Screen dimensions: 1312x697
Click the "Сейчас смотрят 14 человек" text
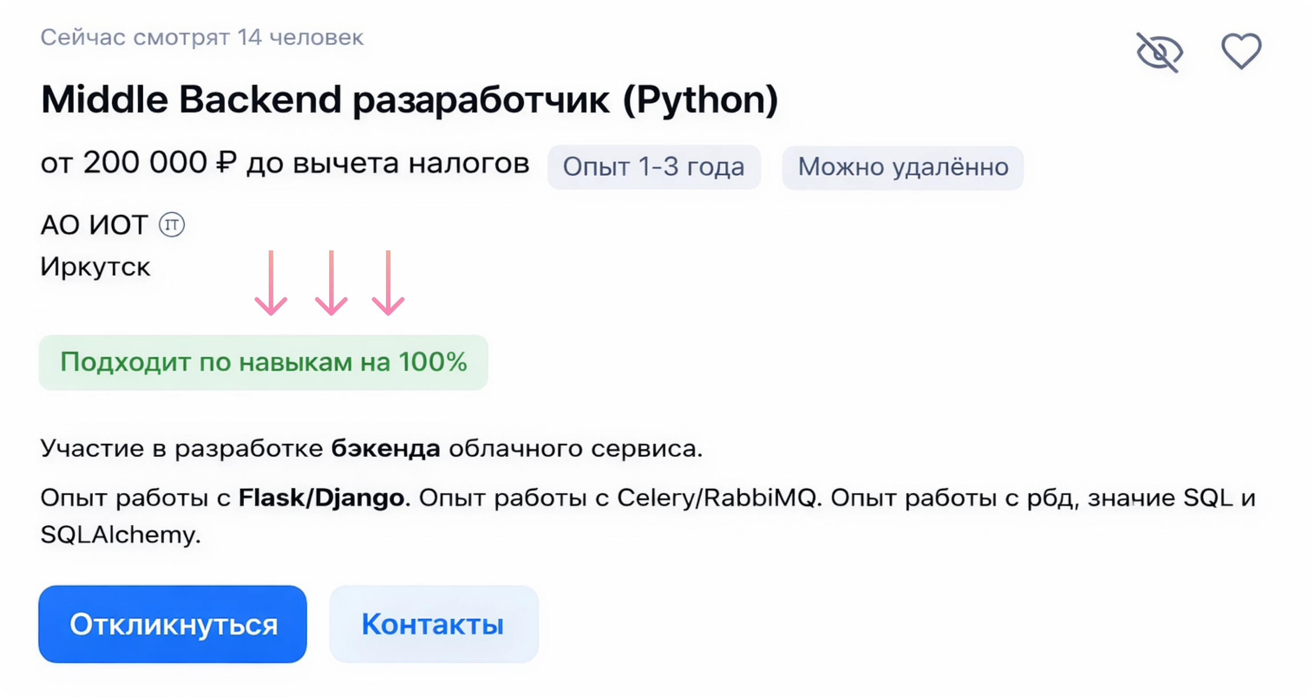click(x=202, y=38)
